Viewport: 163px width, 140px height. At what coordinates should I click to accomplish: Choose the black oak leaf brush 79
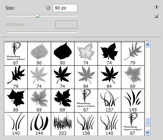tap(16, 77)
